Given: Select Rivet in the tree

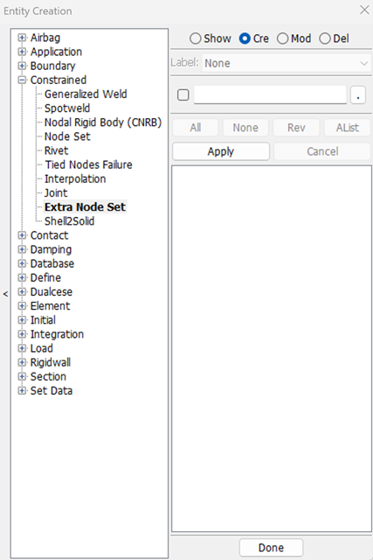Looking at the screenshot, I should 56,150.
